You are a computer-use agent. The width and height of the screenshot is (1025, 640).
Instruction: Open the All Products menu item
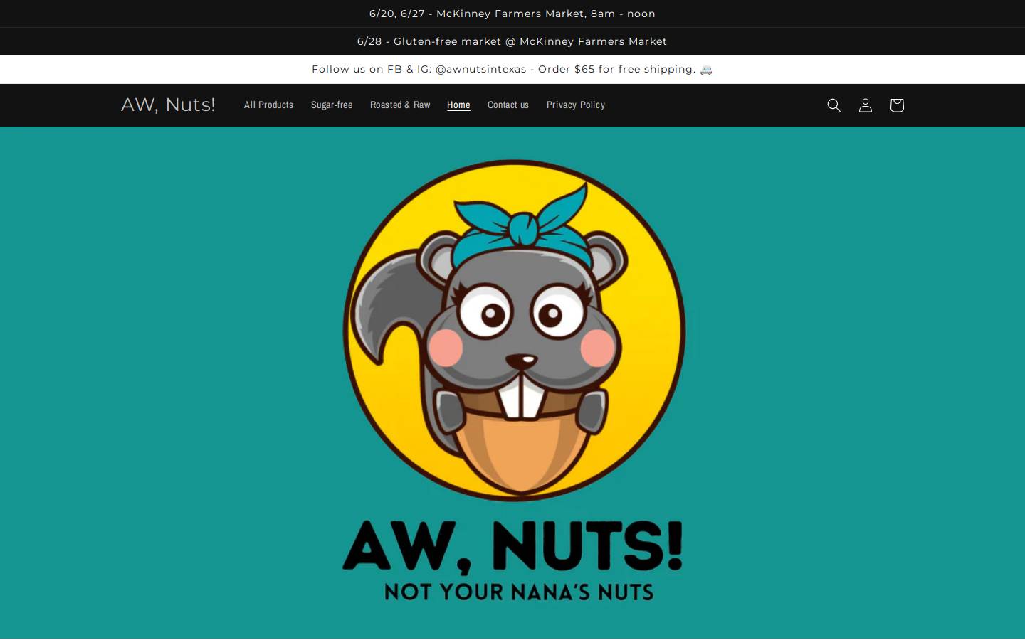[268, 105]
